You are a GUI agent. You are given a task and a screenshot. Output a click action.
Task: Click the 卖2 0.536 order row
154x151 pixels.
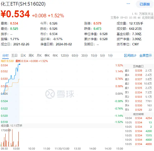pos(138,84)
